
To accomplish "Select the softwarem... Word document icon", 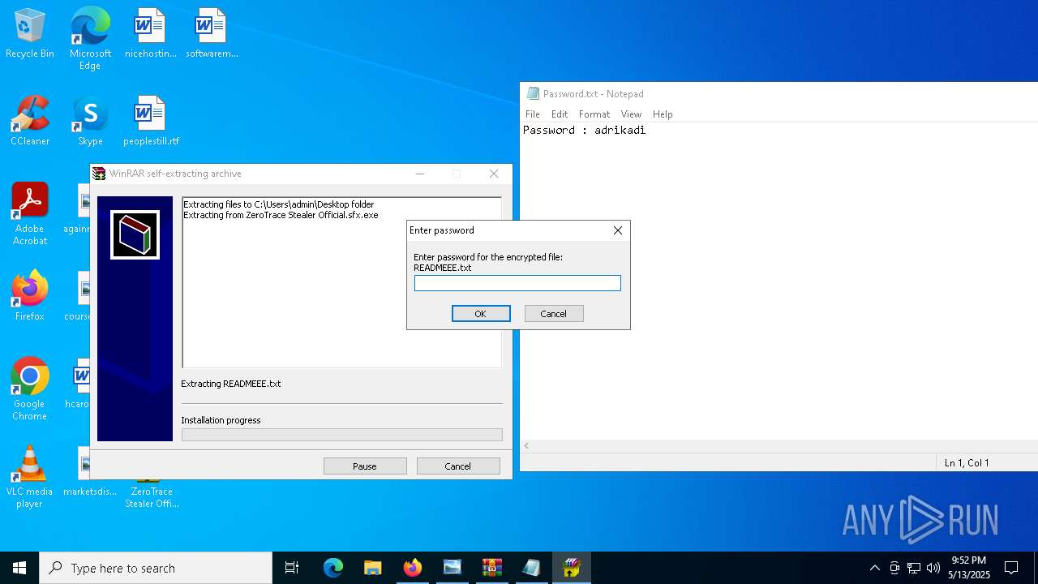I will (212, 34).
